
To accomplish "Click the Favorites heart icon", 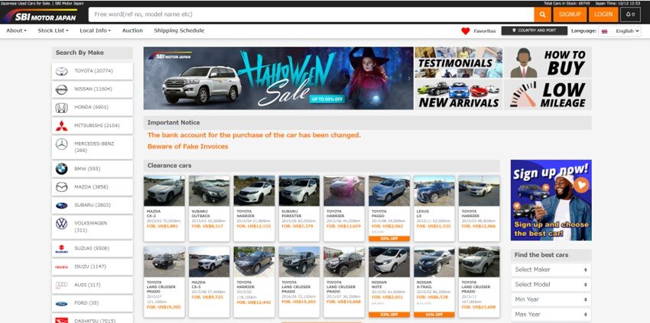I will (466, 31).
